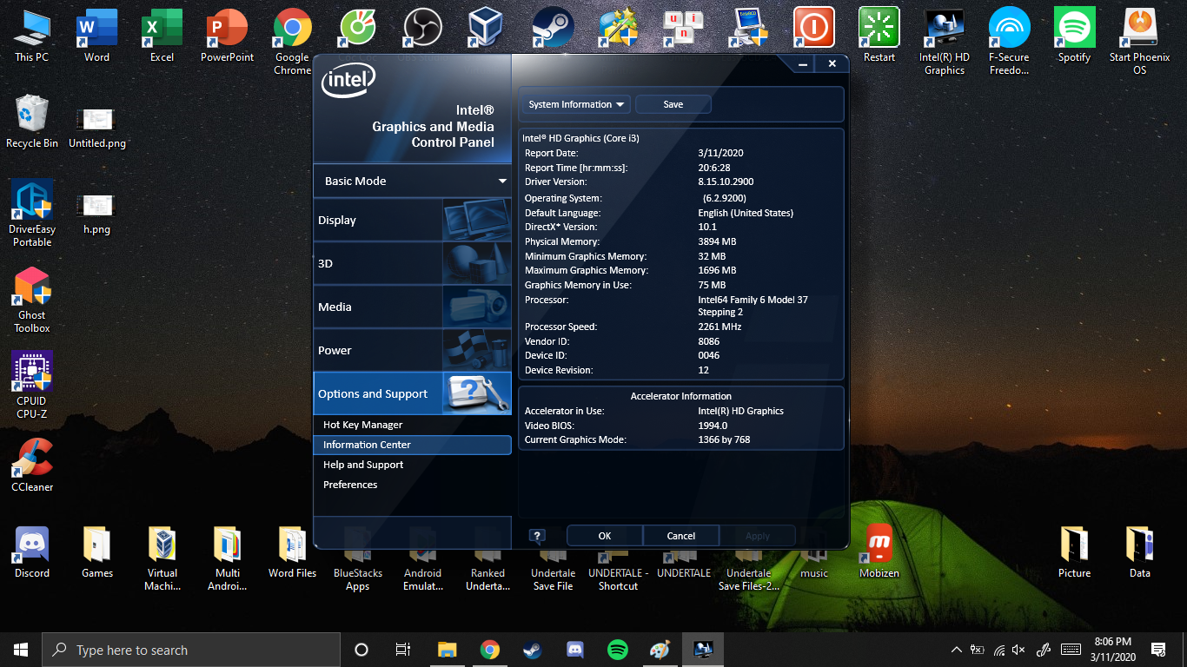Click the volume muted tray icon
This screenshot has height=667, width=1187.
[1019, 650]
